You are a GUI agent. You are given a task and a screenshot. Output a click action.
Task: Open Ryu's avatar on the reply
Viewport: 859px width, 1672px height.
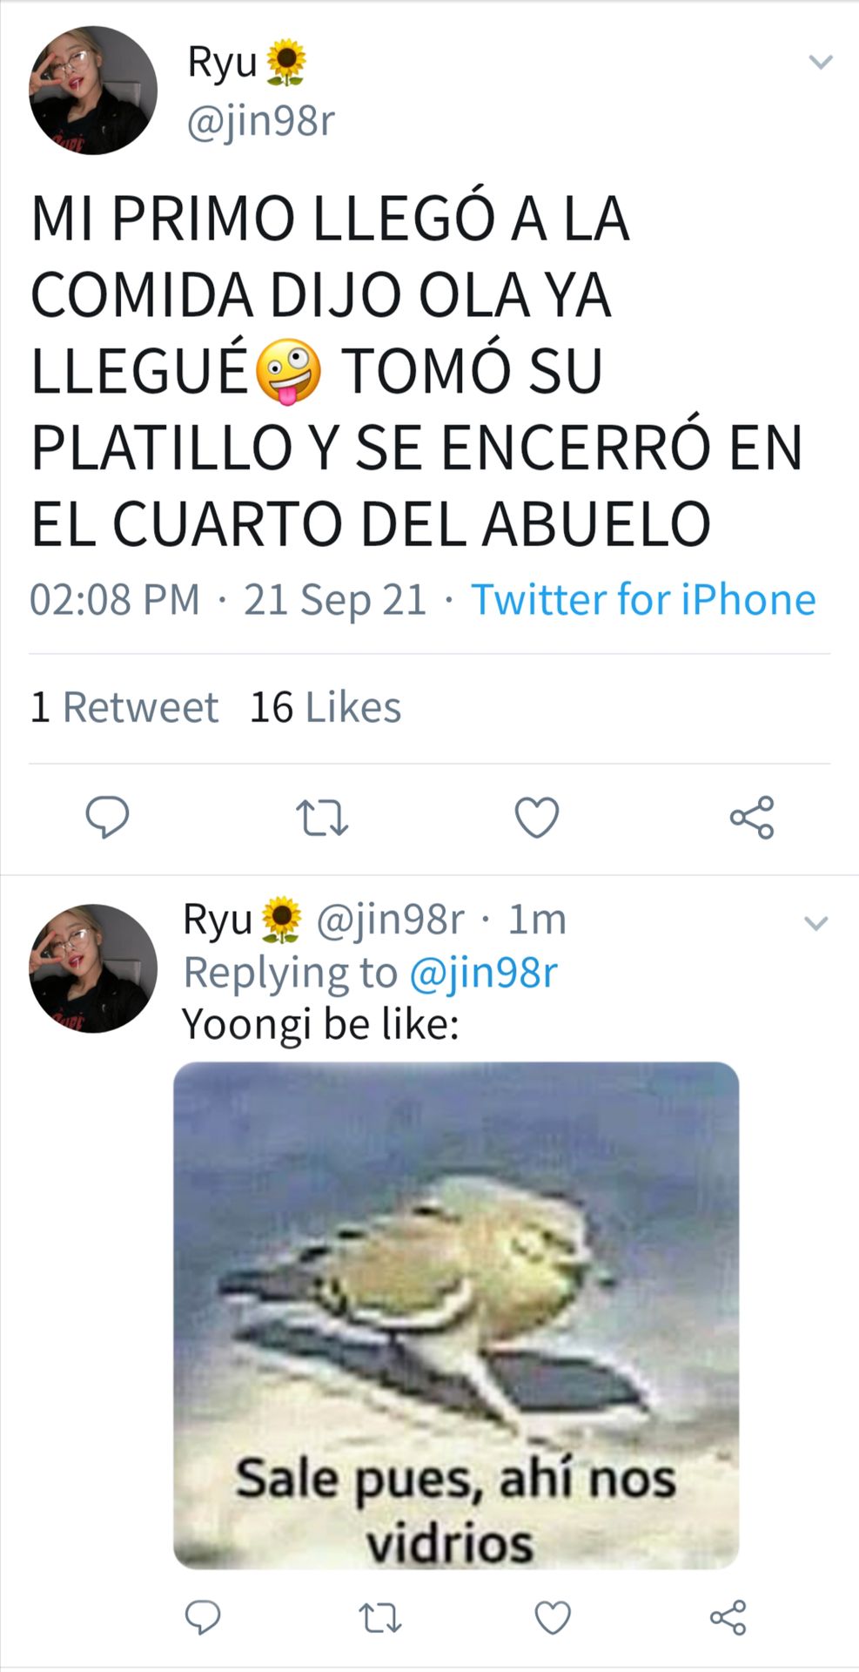[93, 968]
